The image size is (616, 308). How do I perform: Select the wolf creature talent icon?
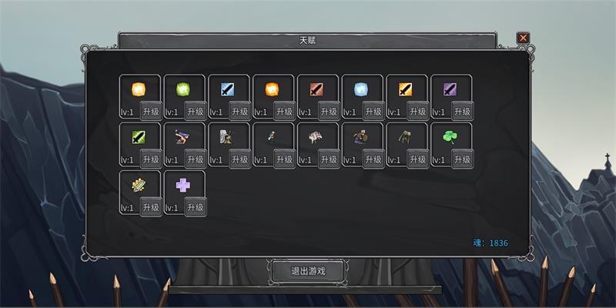point(316,137)
